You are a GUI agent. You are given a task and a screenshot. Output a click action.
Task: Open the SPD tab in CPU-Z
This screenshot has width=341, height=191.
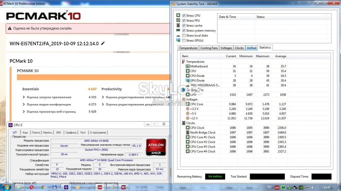point(59,133)
